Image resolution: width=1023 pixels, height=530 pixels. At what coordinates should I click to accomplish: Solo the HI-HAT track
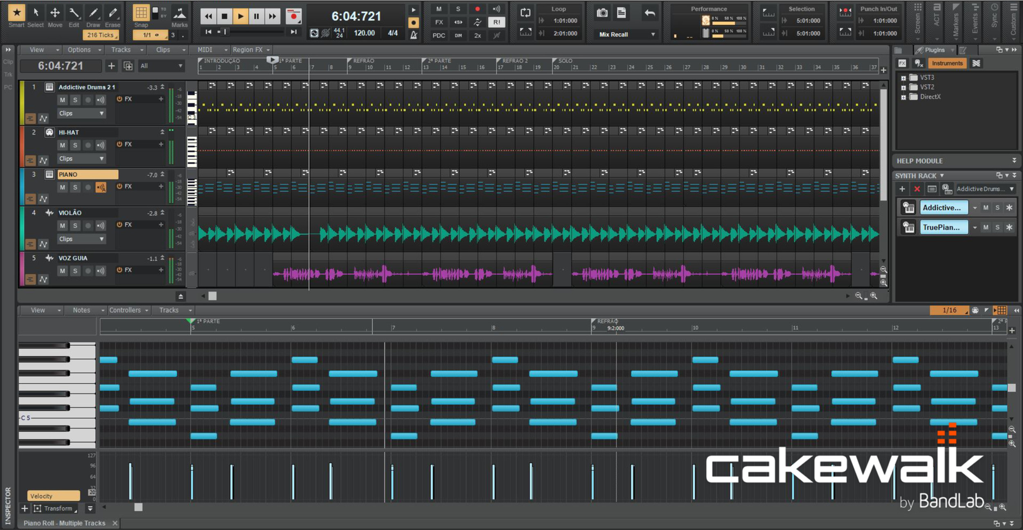pos(75,145)
